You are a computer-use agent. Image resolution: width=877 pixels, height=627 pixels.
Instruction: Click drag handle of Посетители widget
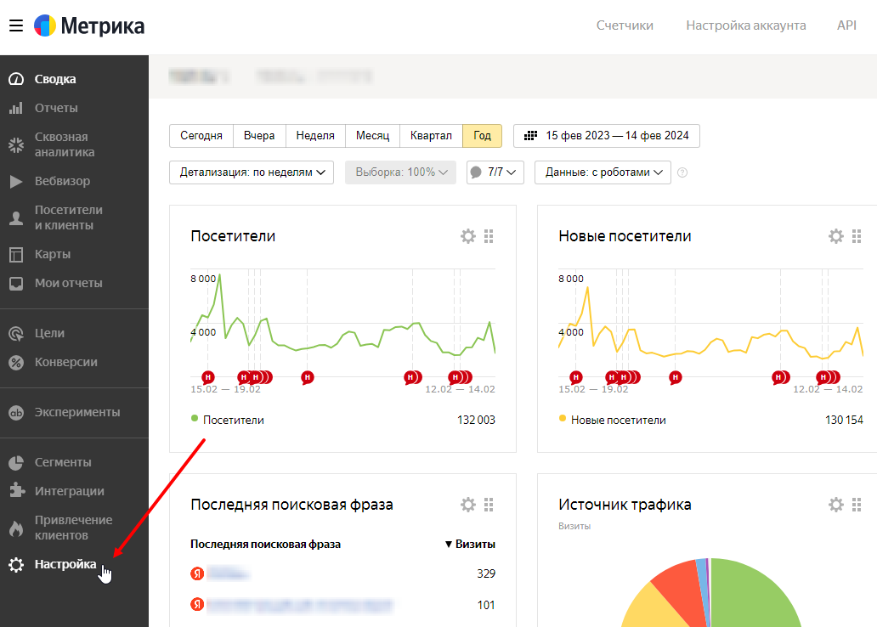tap(489, 236)
